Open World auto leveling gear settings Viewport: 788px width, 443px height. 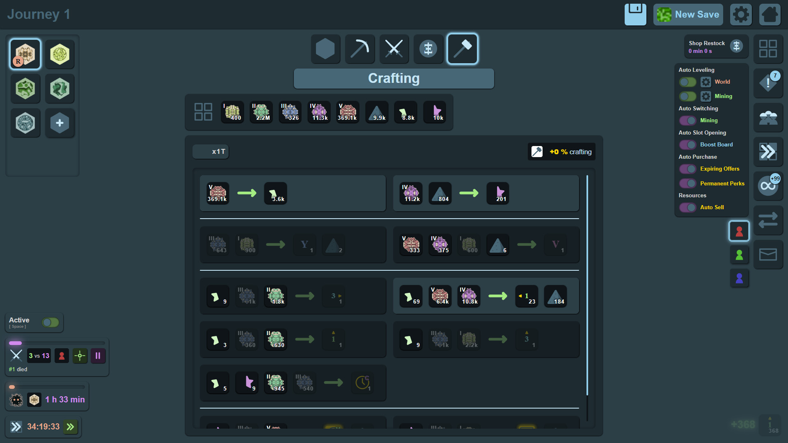tap(706, 82)
